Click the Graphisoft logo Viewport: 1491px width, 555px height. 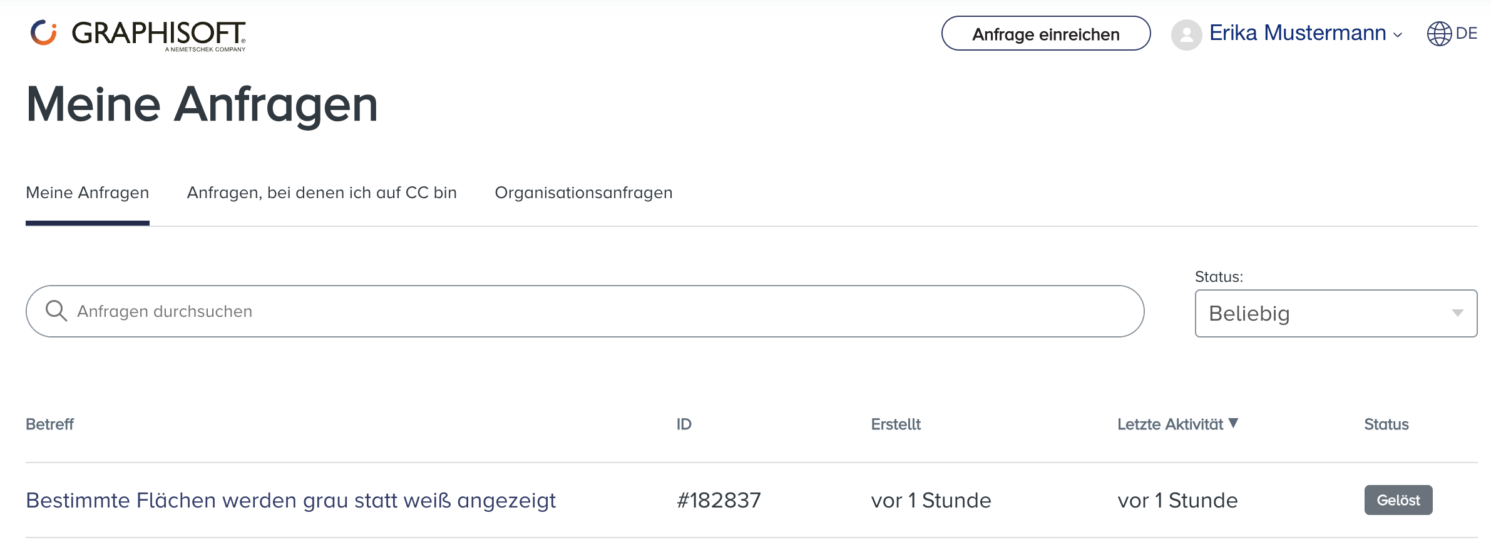138,34
